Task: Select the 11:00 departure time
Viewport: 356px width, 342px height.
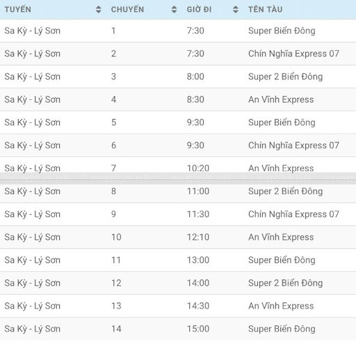Action: point(198,191)
